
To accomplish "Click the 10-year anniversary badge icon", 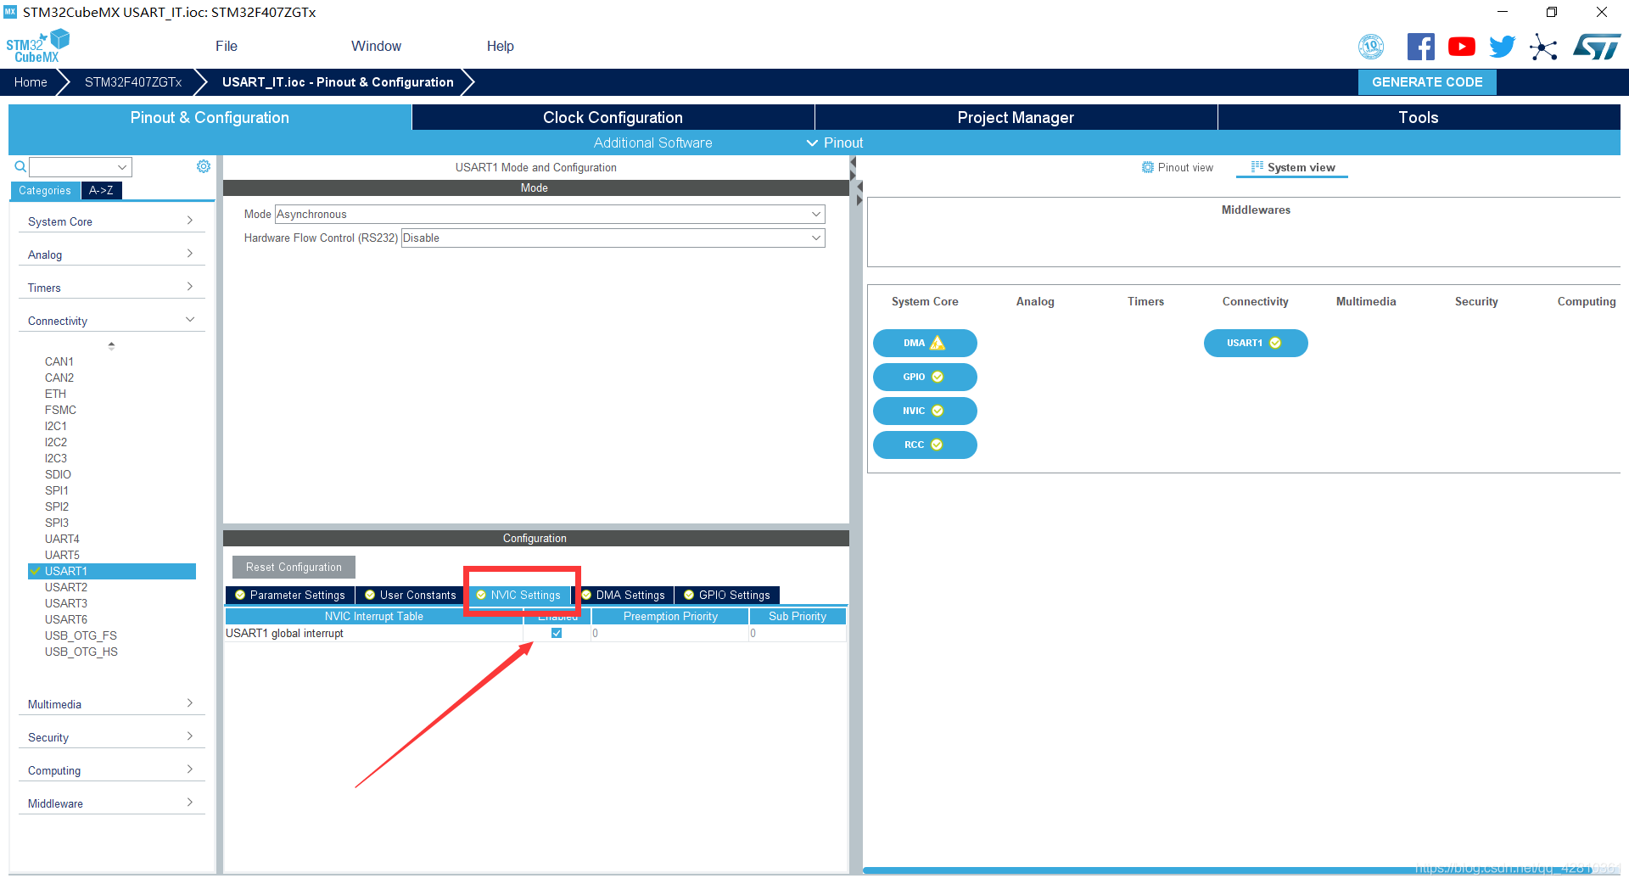I will pos(1371,47).
